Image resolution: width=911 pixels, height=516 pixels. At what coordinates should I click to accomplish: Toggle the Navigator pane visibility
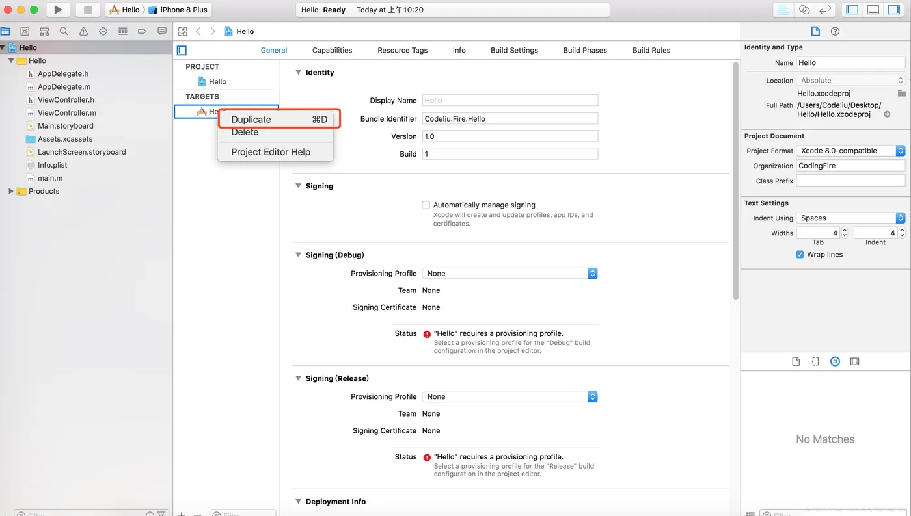pyautogui.click(x=852, y=10)
